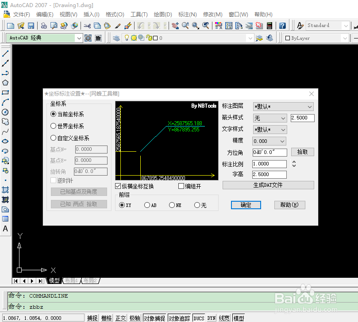Click the 字高 input field
358x322 pixels.
click(269, 175)
